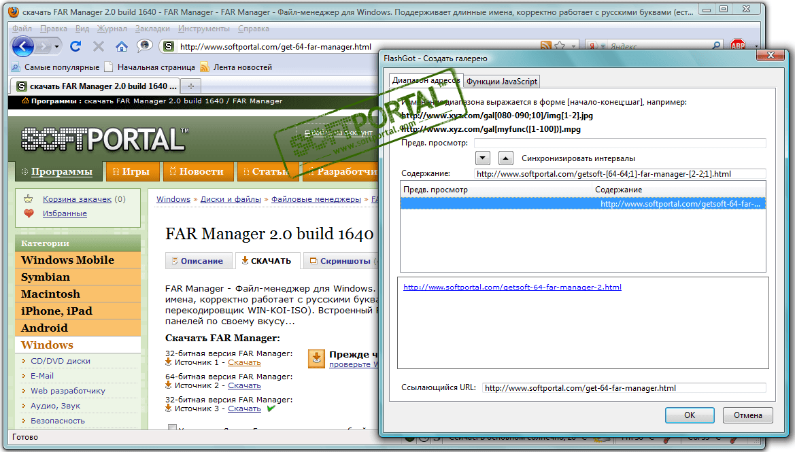Viewport: 795px width, 452px height.
Task: Click the Stop loading X icon
Action: click(x=99, y=47)
